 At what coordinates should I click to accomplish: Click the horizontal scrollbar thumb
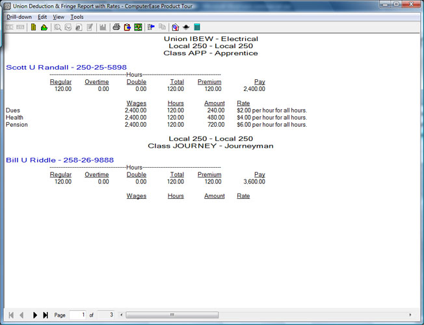coord(172,315)
